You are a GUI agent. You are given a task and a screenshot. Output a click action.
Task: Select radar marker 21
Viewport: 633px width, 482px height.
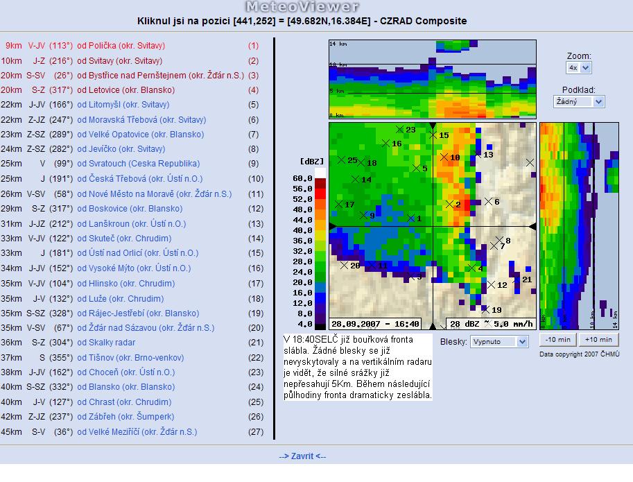pos(517,279)
